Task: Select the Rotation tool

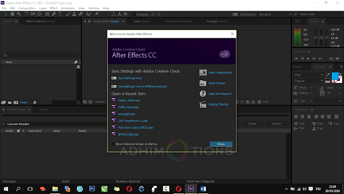Action: click(x=26, y=14)
